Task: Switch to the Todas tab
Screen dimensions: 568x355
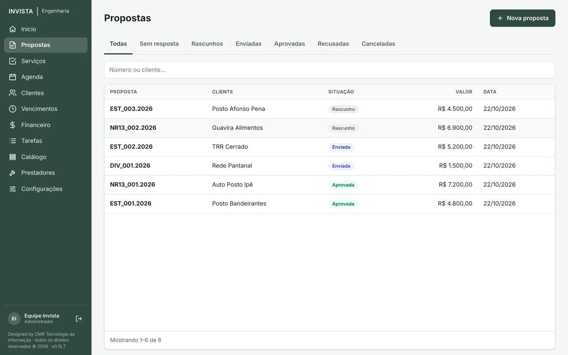Action: (x=118, y=44)
